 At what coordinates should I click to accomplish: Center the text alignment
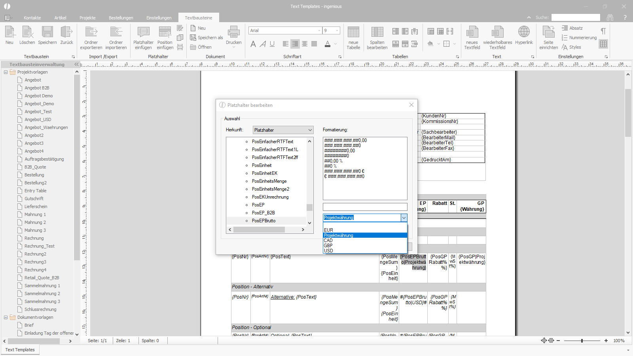pos(305,44)
